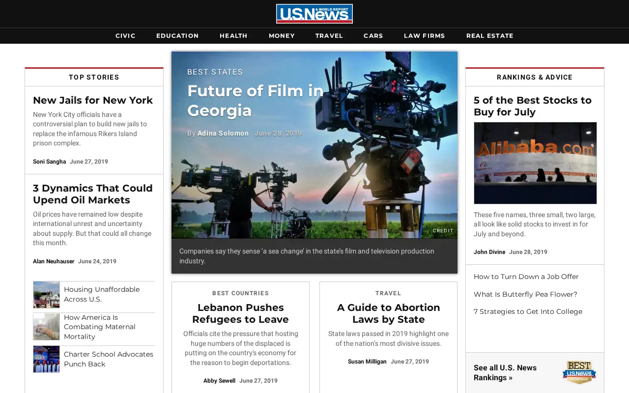Image resolution: width=629 pixels, height=393 pixels.
Task: Open 7 Strategies to Get Into College
Action: 528,311
